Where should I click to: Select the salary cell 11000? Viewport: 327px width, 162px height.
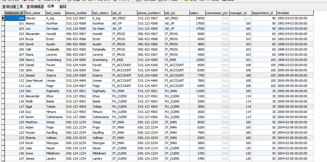[197, 91]
